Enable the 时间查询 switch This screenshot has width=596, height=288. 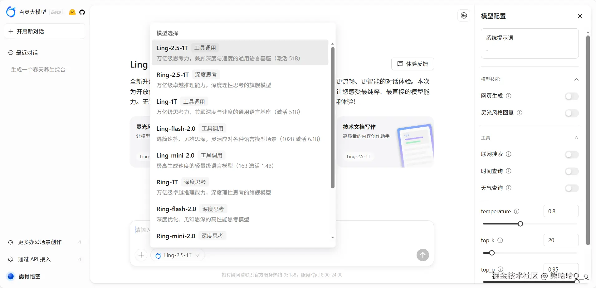pyautogui.click(x=572, y=171)
